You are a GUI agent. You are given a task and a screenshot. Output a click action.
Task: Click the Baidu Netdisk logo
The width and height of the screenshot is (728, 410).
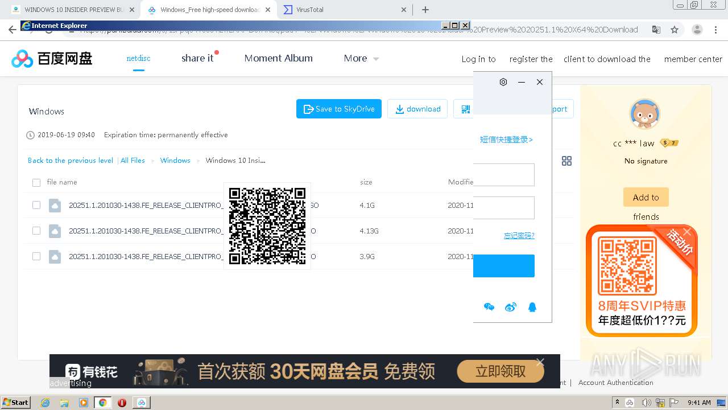[x=52, y=58]
